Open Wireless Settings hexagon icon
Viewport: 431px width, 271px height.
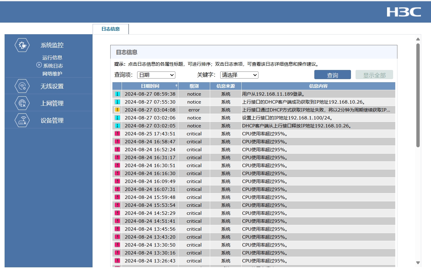pos(22,86)
